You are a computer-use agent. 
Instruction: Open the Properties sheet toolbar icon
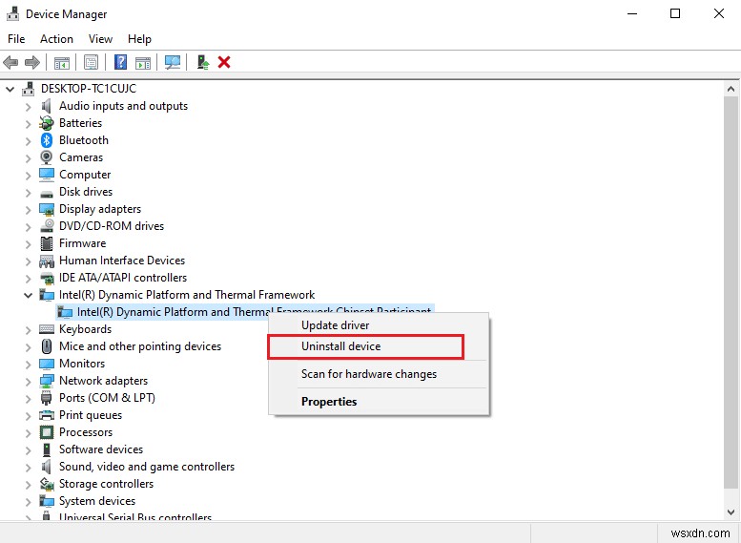click(x=91, y=62)
